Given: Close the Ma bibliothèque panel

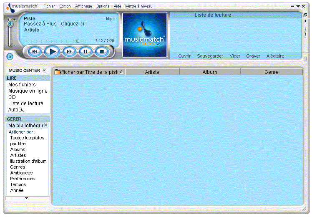Looking at the screenshot, I should tap(45, 125).
